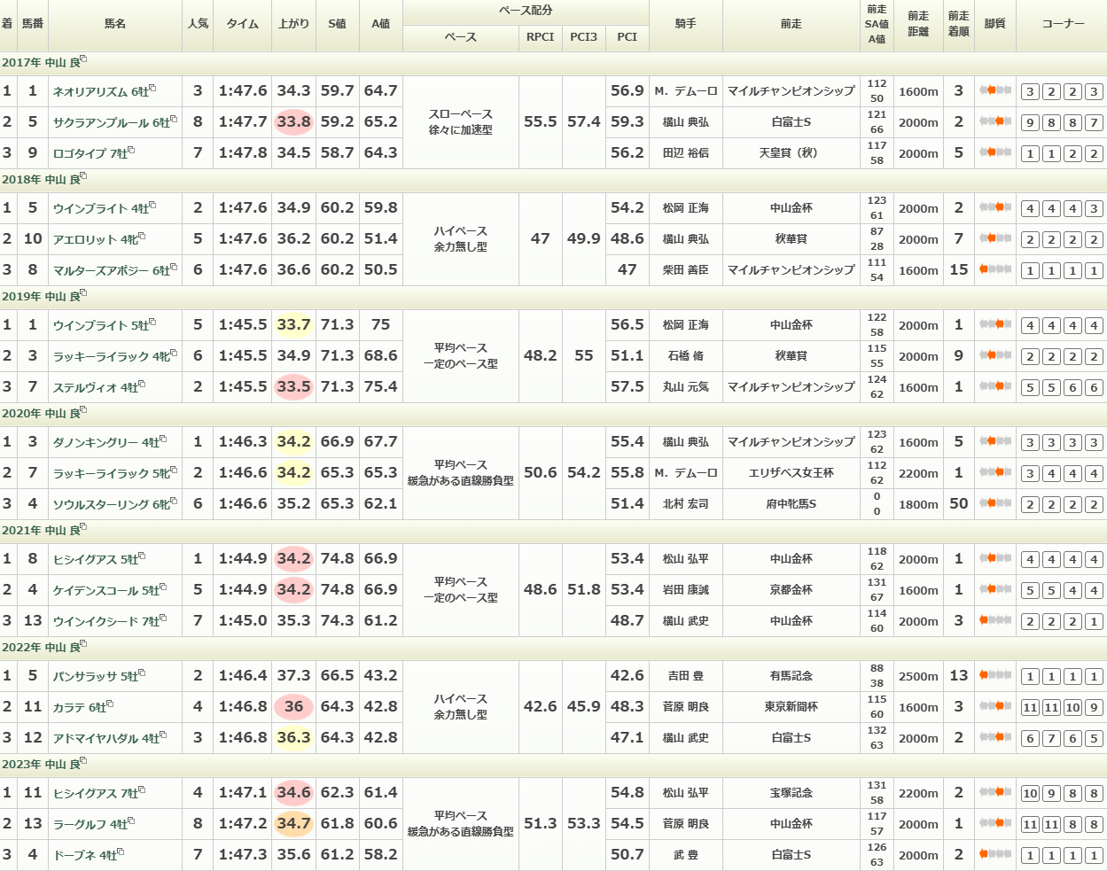This screenshot has width=1107, height=871.
Task: Click first corner box in サクラアンブルール row
Action: (1030, 123)
